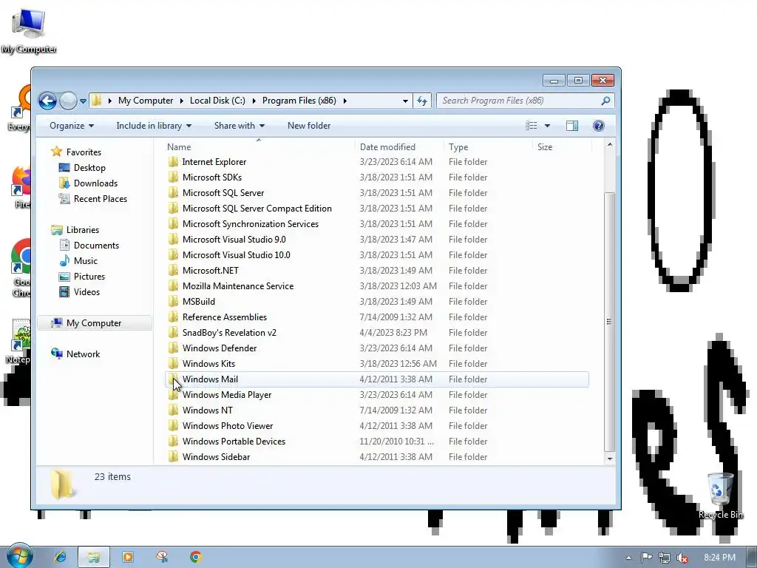Open Windows Media Player taskbar icon
The image size is (757, 568).
click(127, 557)
